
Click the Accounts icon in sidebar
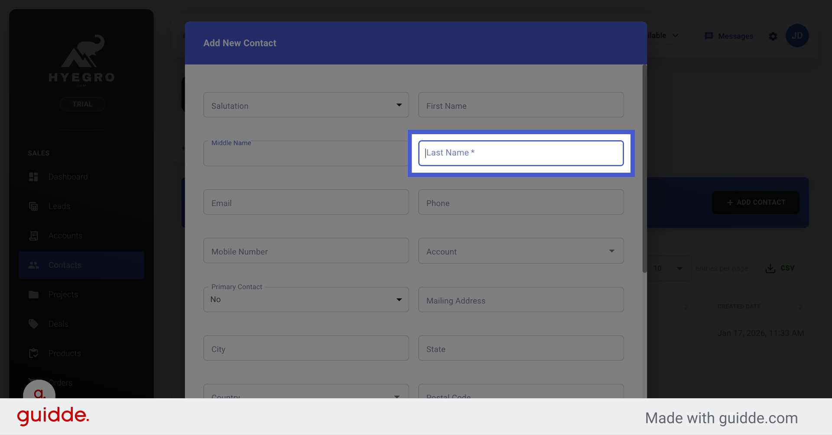coord(33,236)
